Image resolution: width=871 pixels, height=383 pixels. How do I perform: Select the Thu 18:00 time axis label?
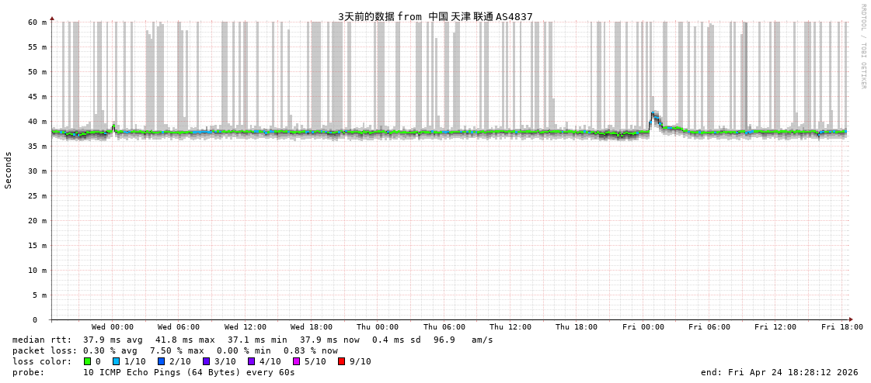click(x=577, y=327)
